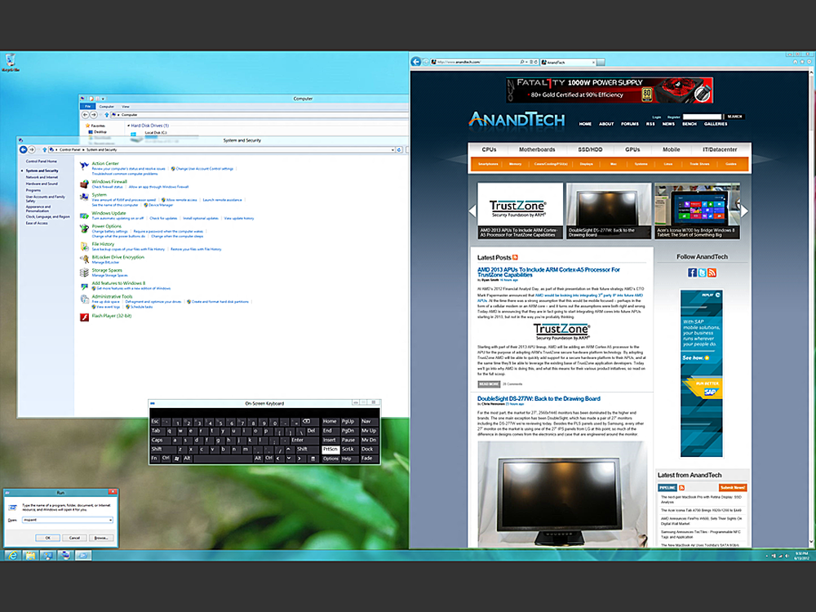Screen dimensions: 816x612
Task: Click Control Panel Home link
Action: pyautogui.click(x=41, y=162)
